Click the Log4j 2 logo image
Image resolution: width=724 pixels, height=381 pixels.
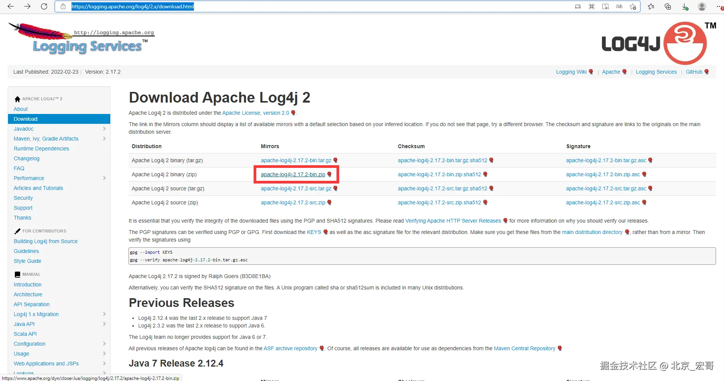point(659,43)
